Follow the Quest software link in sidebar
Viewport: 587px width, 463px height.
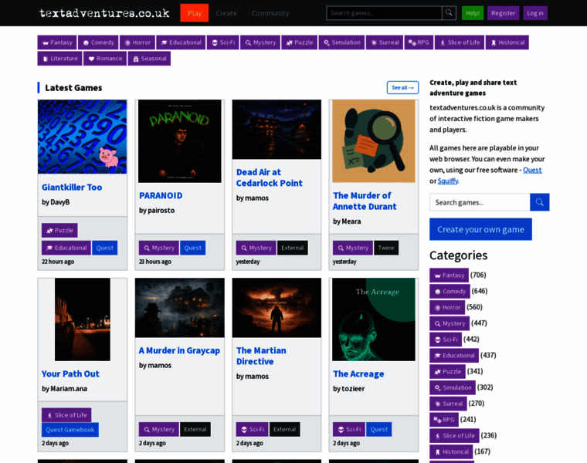tap(532, 170)
